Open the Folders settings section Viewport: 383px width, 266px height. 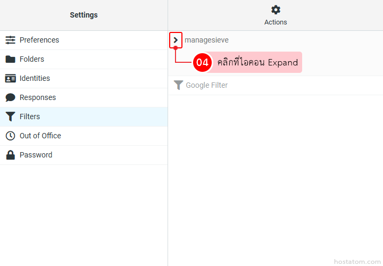coord(32,59)
